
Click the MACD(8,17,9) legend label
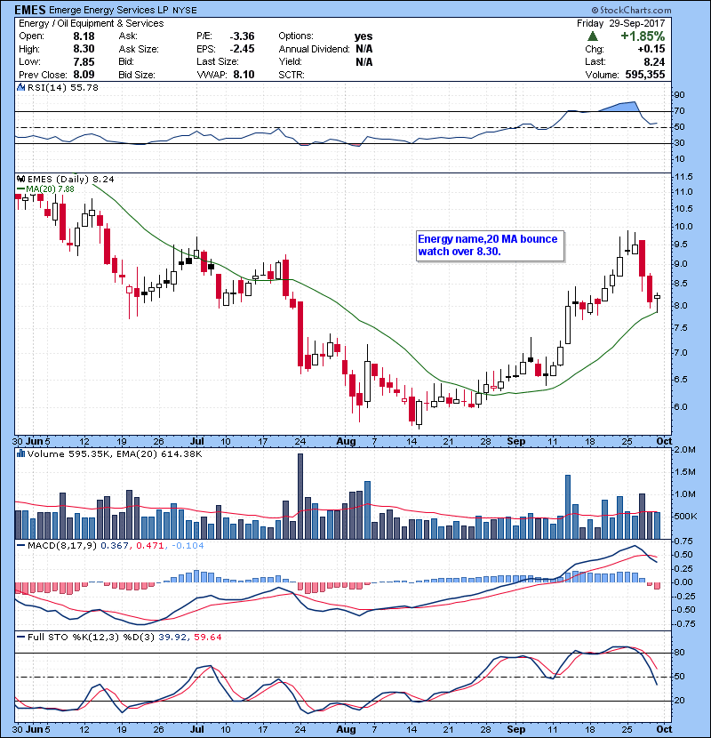[62, 546]
